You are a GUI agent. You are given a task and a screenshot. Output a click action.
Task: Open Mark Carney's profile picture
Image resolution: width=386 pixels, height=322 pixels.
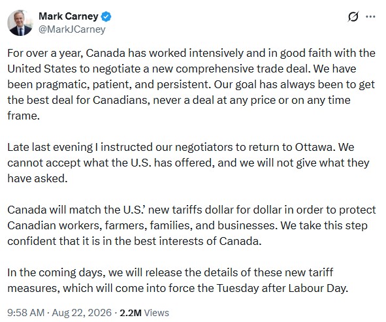[20, 23]
